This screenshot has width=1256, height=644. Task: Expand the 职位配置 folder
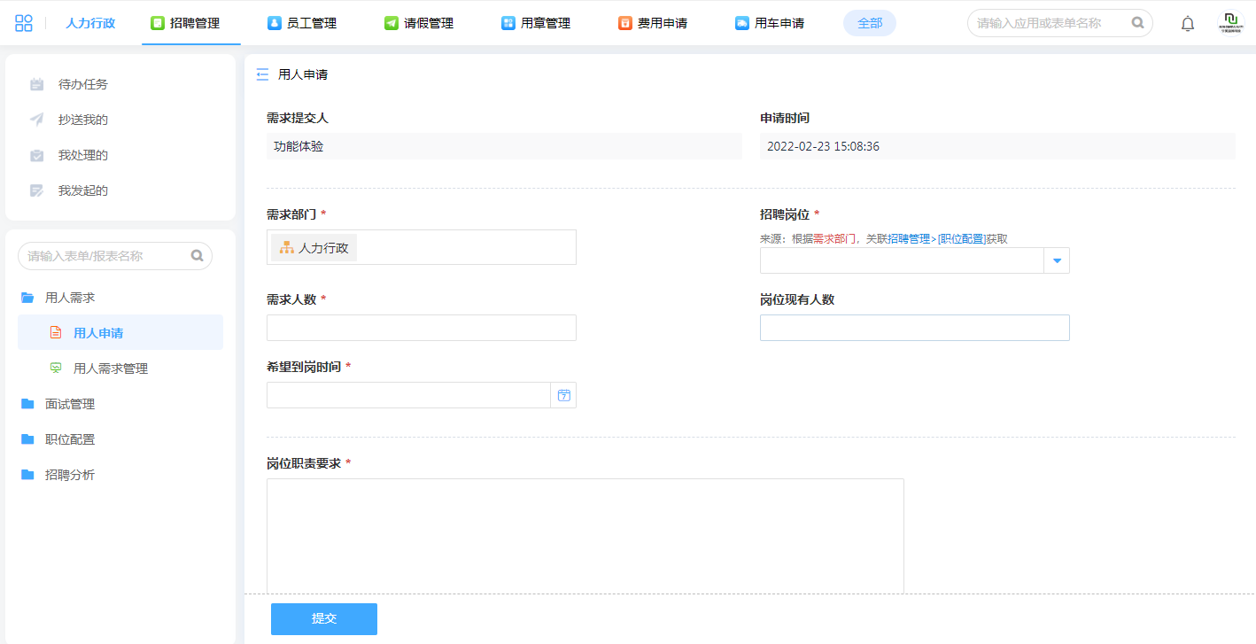pyautogui.click(x=69, y=439)
